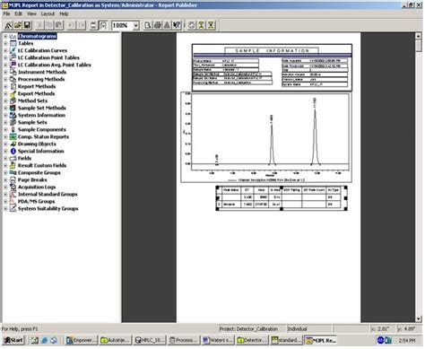Click the Windows Start button
Image resolution: width=425 pixels, height=349 pixels.
coord(13,340)
